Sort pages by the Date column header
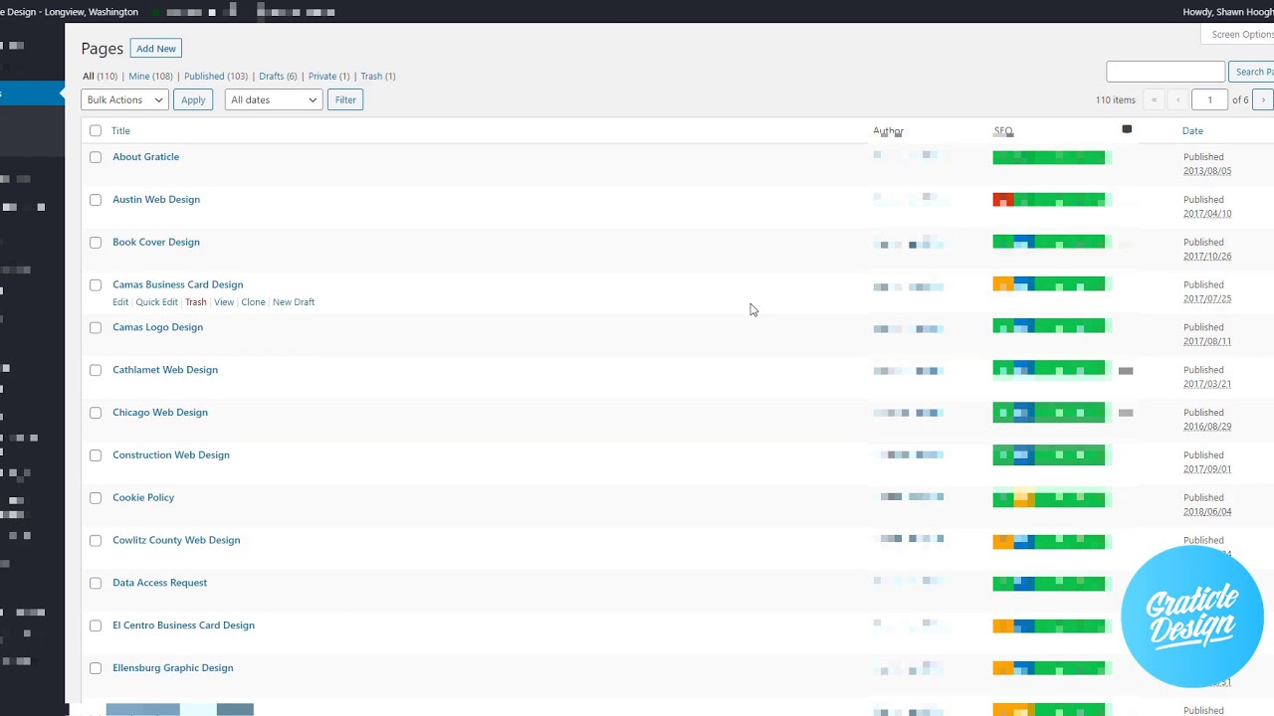The image size is (1274, 716). coord(1192,131)
